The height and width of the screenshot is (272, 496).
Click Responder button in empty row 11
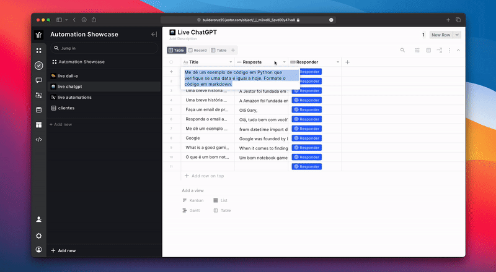(x=306, y=167)
